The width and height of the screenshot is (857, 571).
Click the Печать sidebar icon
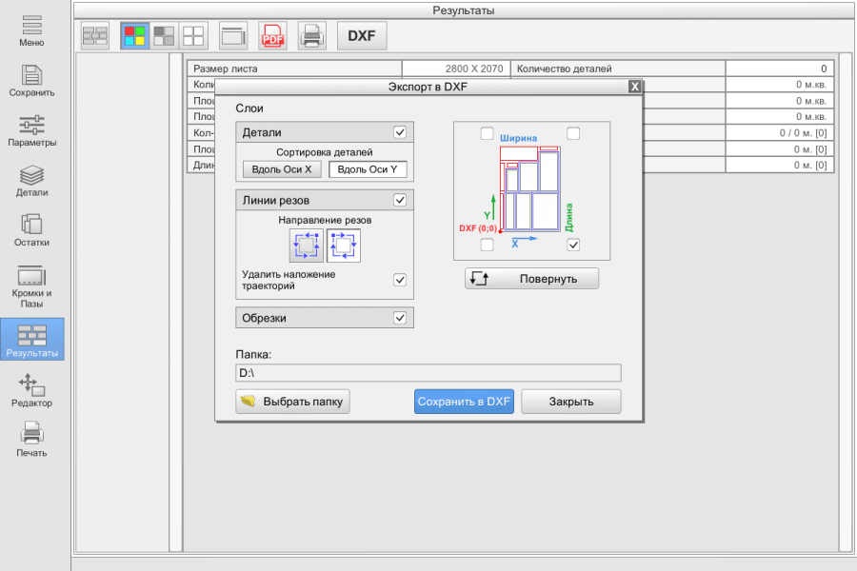[31, 440]
